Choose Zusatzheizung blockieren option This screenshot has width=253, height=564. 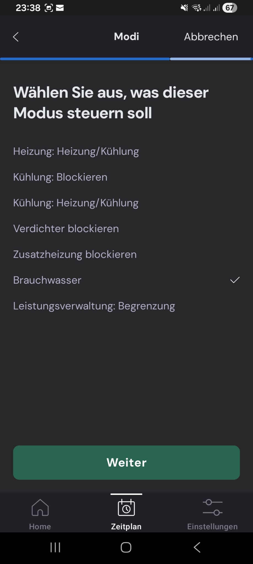pos(75,254)
